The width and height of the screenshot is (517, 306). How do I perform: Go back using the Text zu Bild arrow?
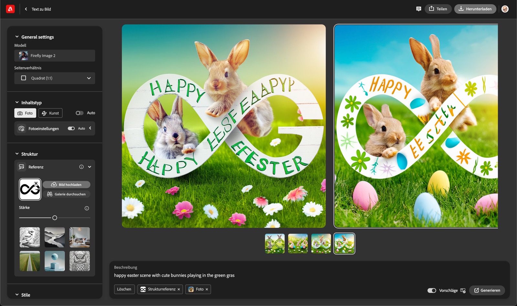click(26, 9)
